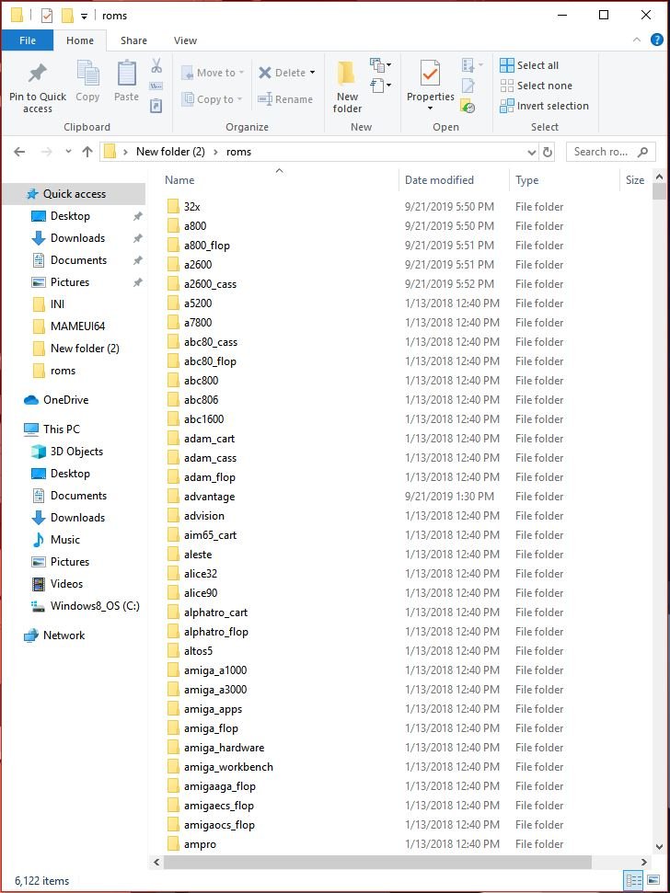Switch to the View tab
The image size is (670, 893).
[x=185, y=40]
